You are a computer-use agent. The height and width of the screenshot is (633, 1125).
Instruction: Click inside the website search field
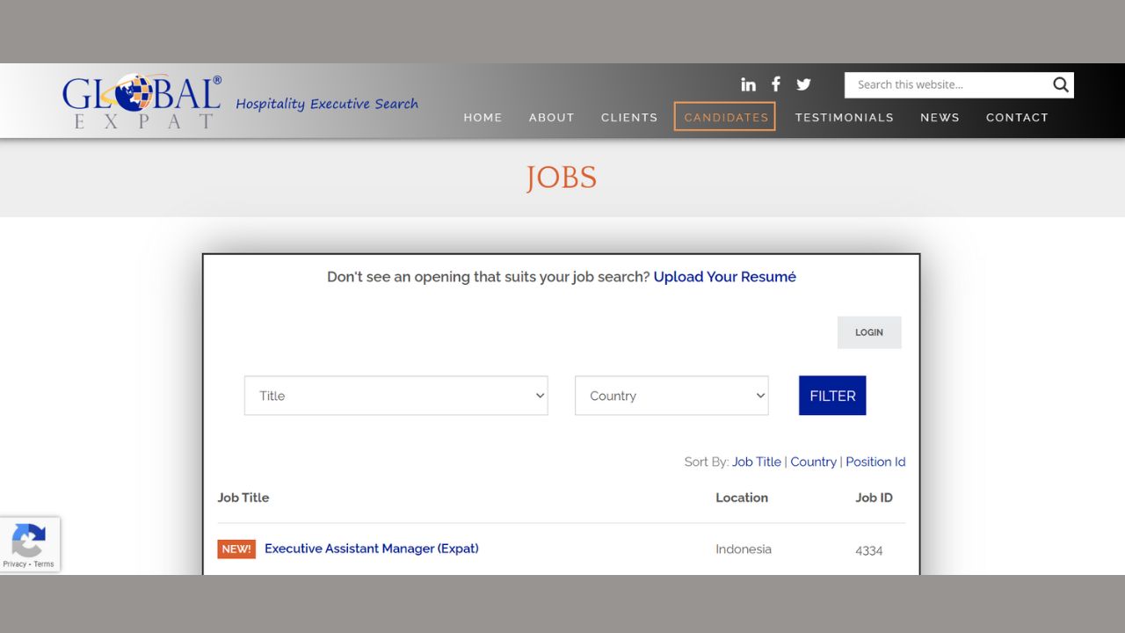click(949, 84)
